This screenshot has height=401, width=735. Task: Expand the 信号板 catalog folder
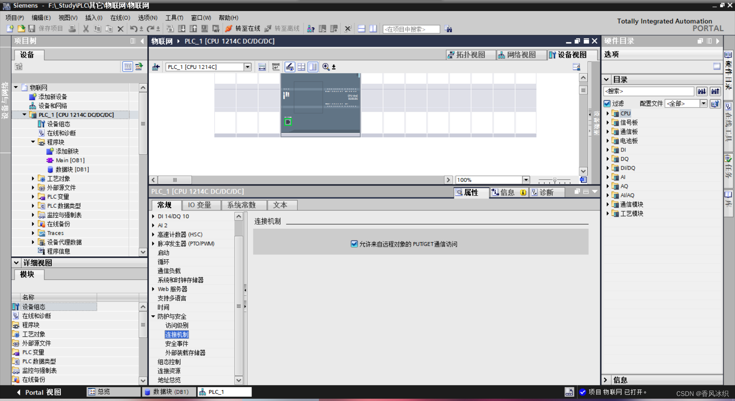point(608,122)
